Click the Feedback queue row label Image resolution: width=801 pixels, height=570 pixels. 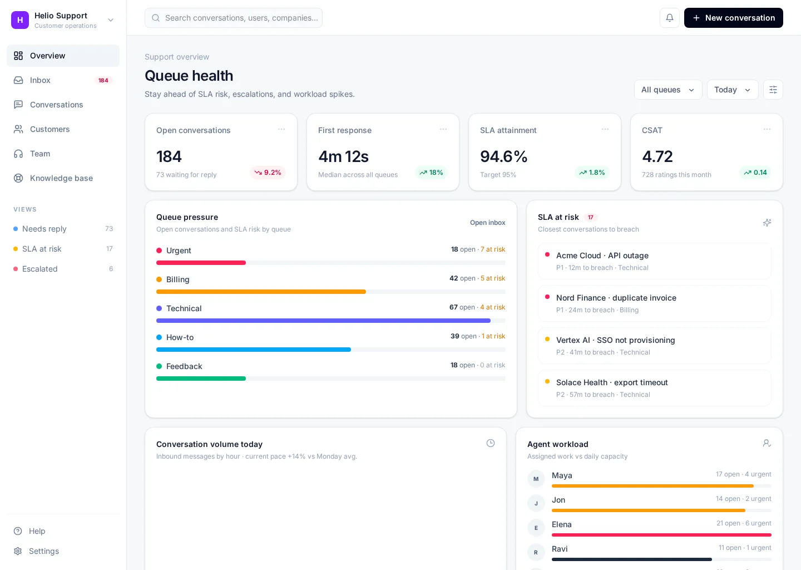[184, 366]
